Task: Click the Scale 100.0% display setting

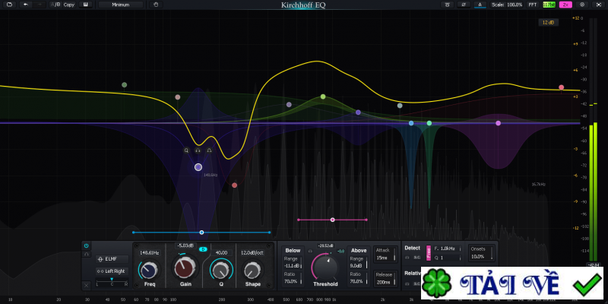Action: [507, 5]
